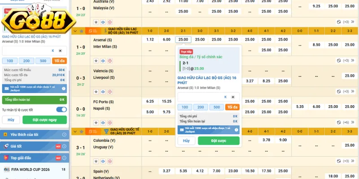359x179 pixels.
Task: Click the green 'Đặt cược' button in popup
Action: pyautogui.click(x=219, y=141)
